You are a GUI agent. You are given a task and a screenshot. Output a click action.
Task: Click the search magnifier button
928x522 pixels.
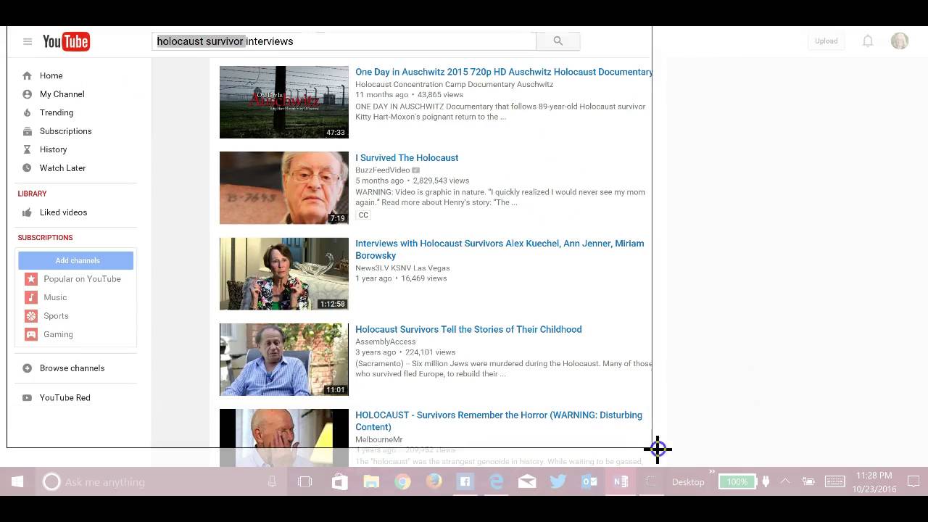(558, 41)
